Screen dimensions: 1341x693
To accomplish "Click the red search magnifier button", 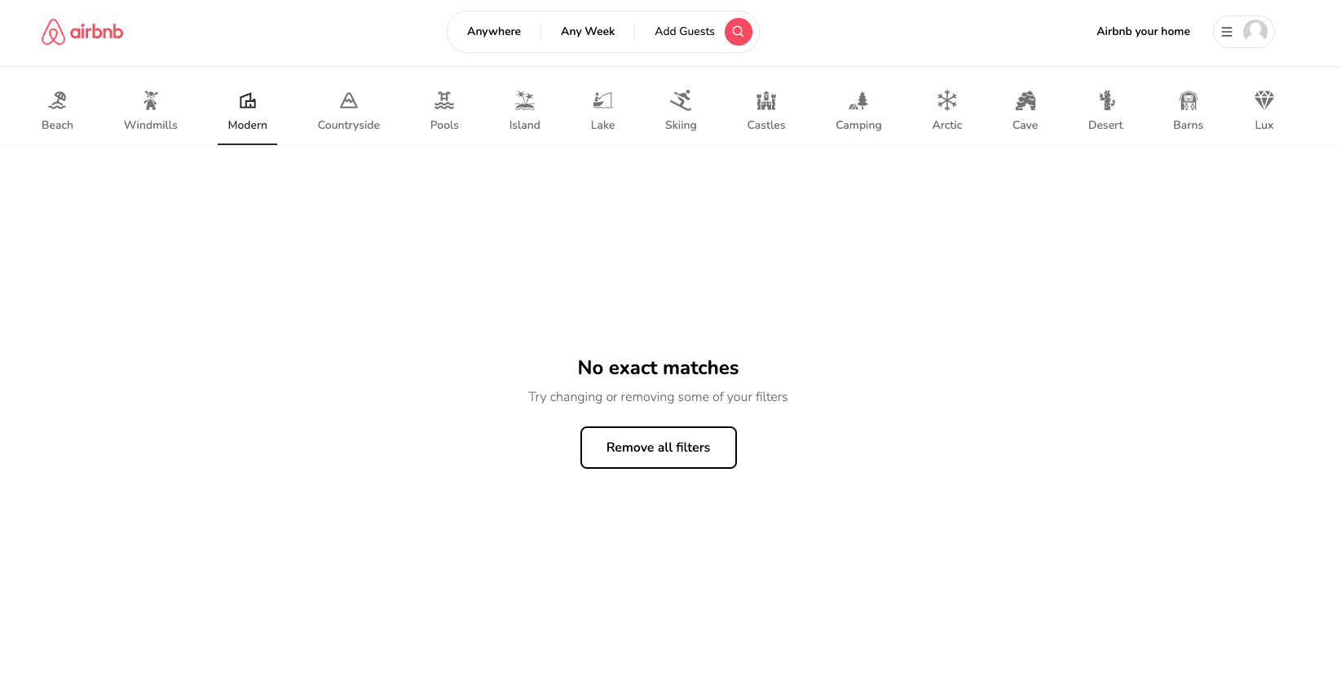I will point(738,32).
